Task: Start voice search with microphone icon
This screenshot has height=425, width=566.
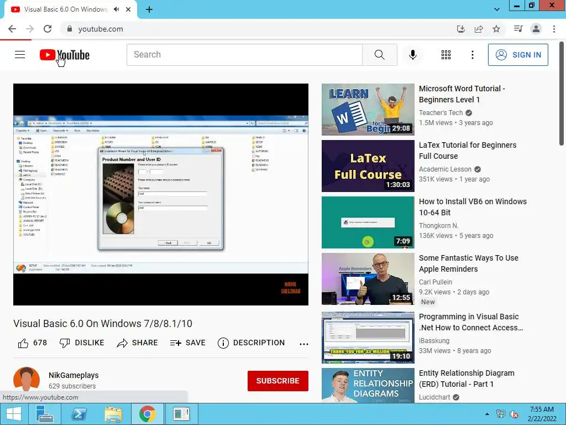Action: point(412,55)
